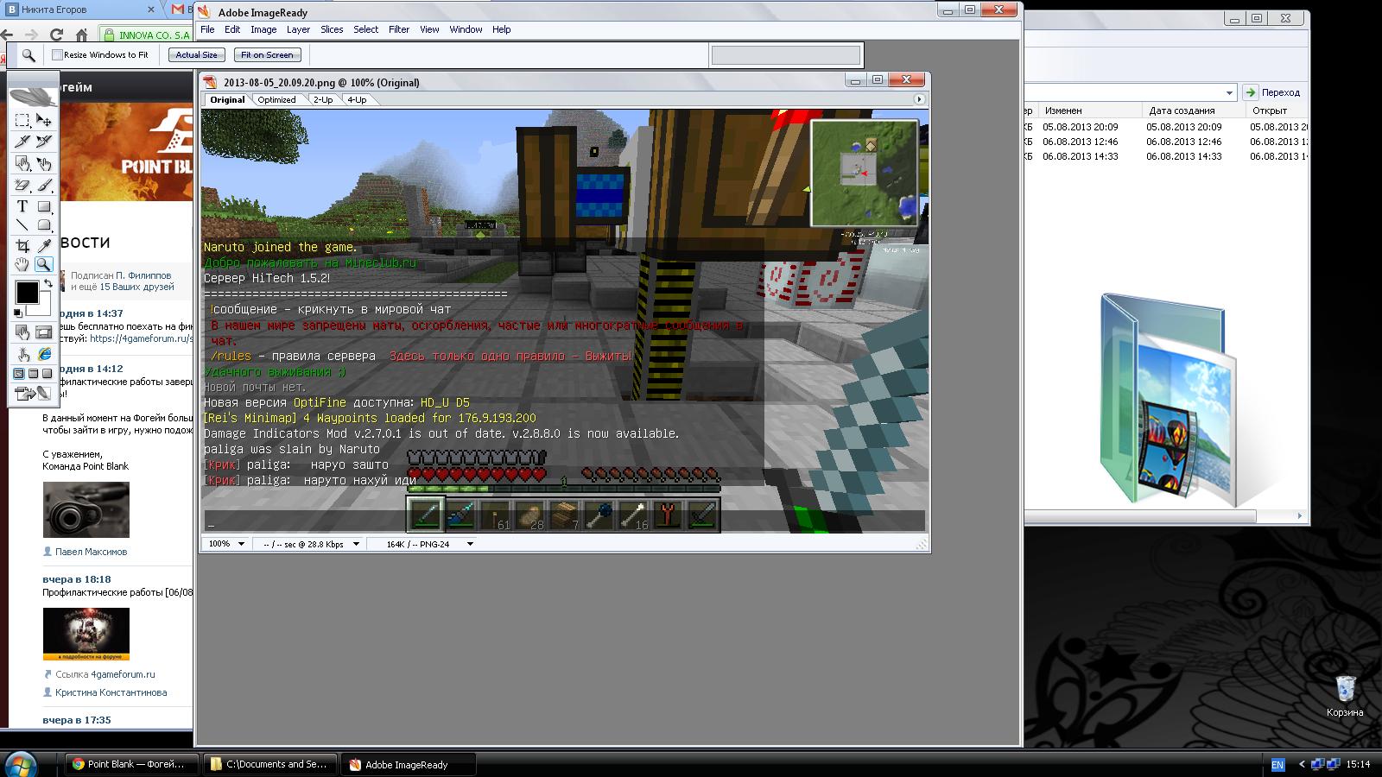
Task: Switch to the 4-Up tab
Action: click(357, 100)
